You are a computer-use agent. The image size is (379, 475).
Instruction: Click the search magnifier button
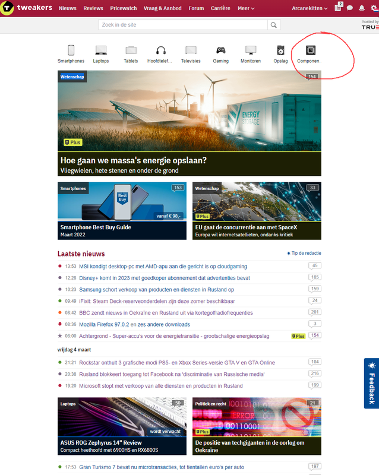(x=274, y=25)
